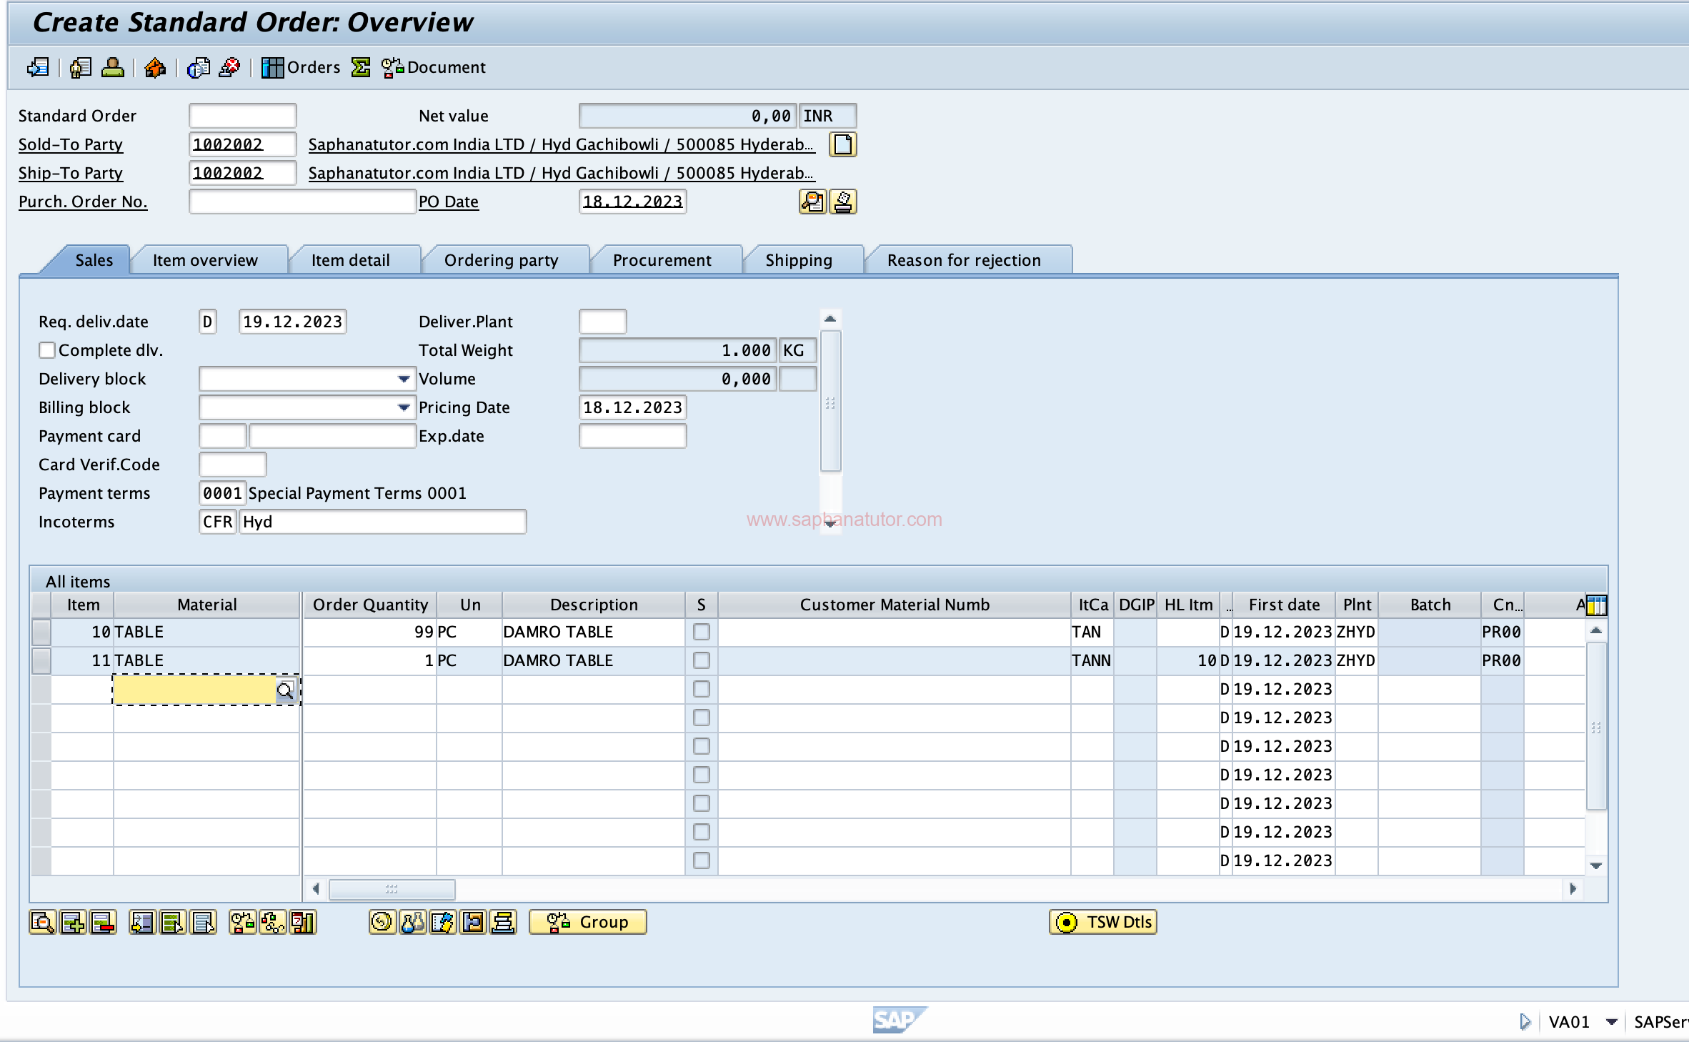Open the Ordering party tab
The width and height of the screenshot is (1689, 1042).
pyautogui.click(x=501, y=260)
